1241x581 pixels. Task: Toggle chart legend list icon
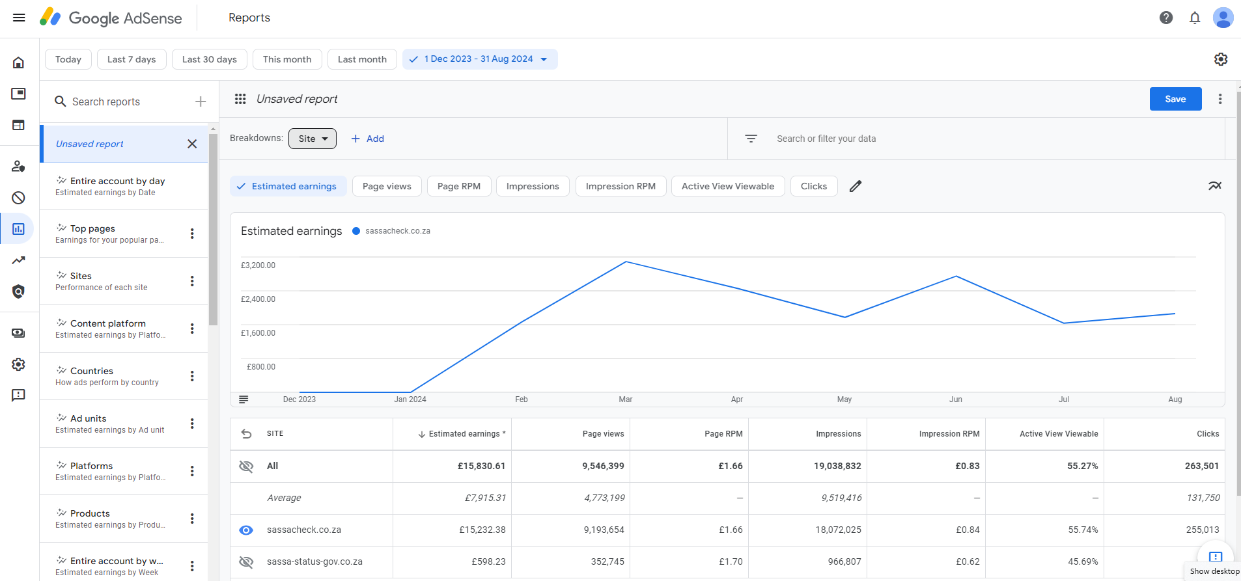pos(244,399)
